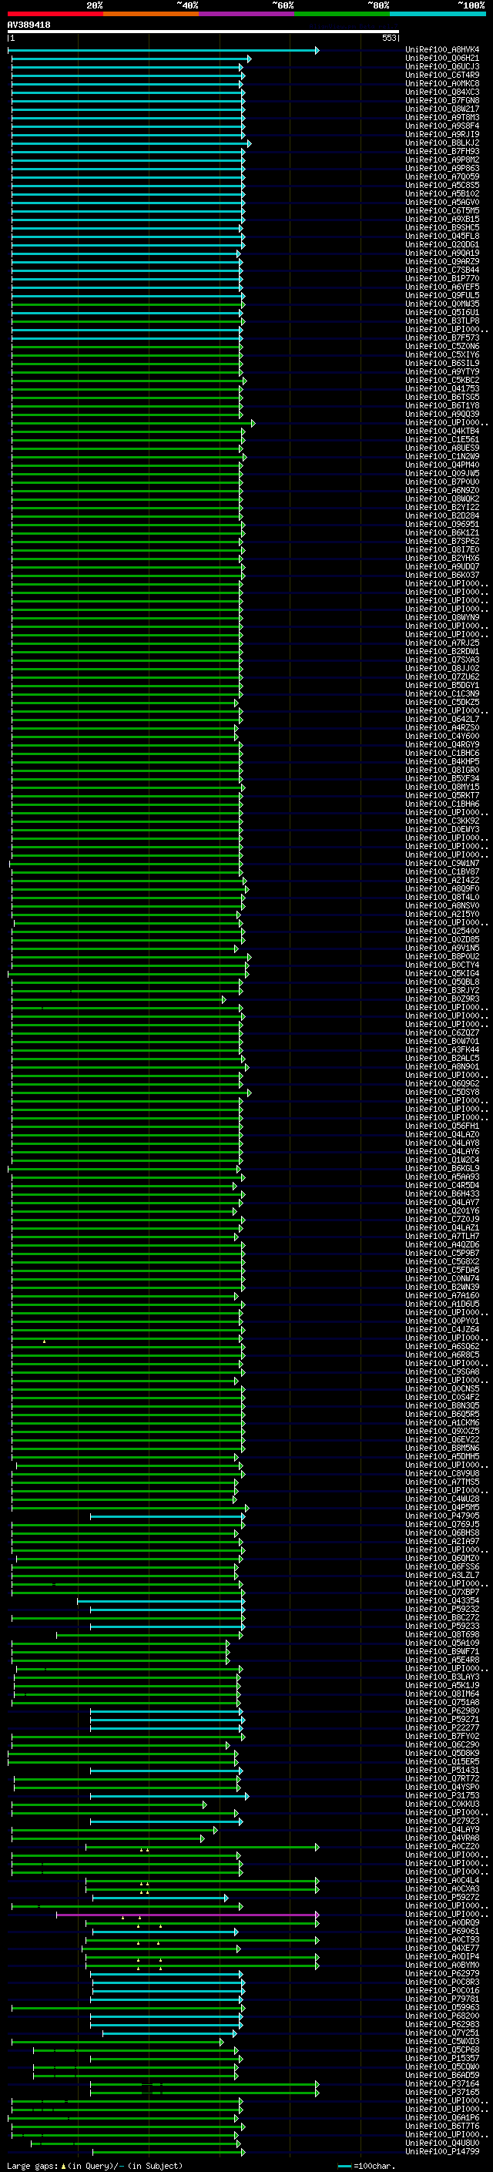This screenshot has height=2172, width=493.
Task: Click the red 20% identity legend bar
Action: pos(55,14)
